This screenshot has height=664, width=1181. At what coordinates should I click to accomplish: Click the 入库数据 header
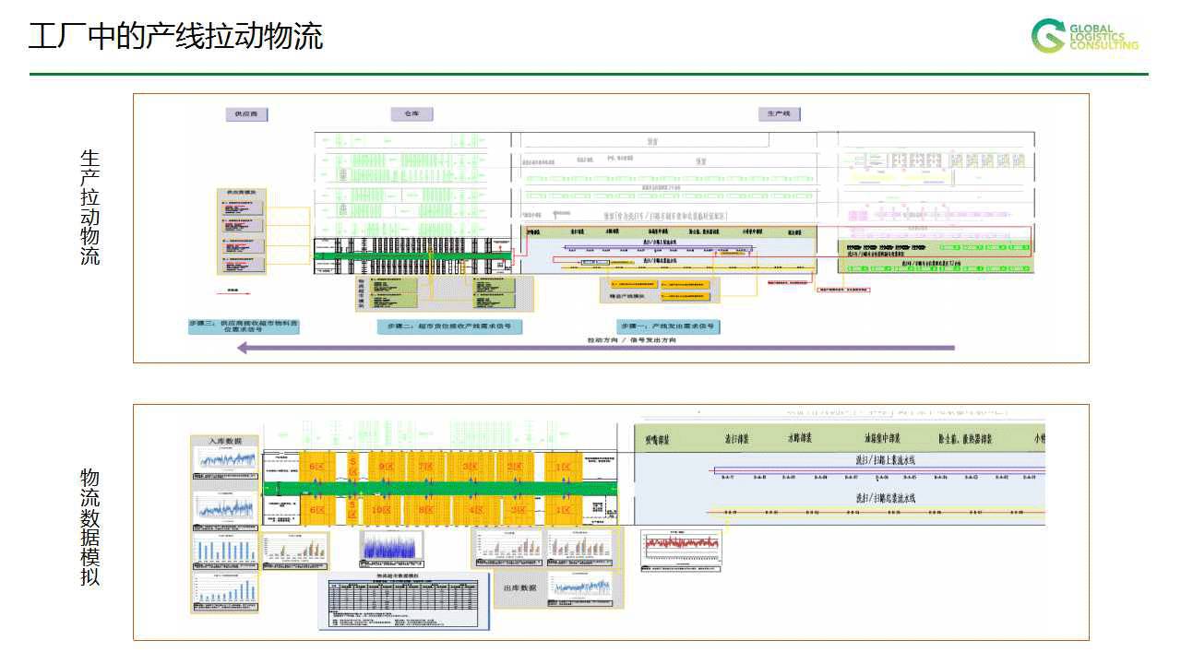pos(225,441)
